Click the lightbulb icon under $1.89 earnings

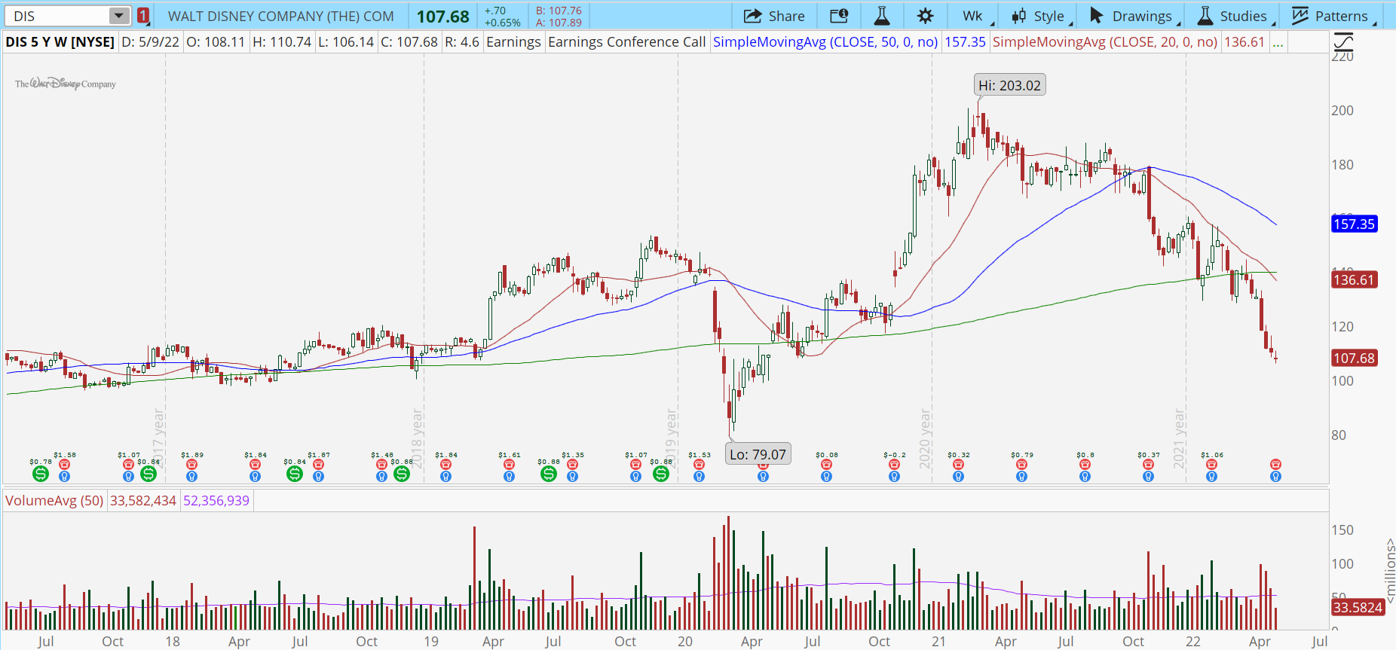(x=191, y=477)
